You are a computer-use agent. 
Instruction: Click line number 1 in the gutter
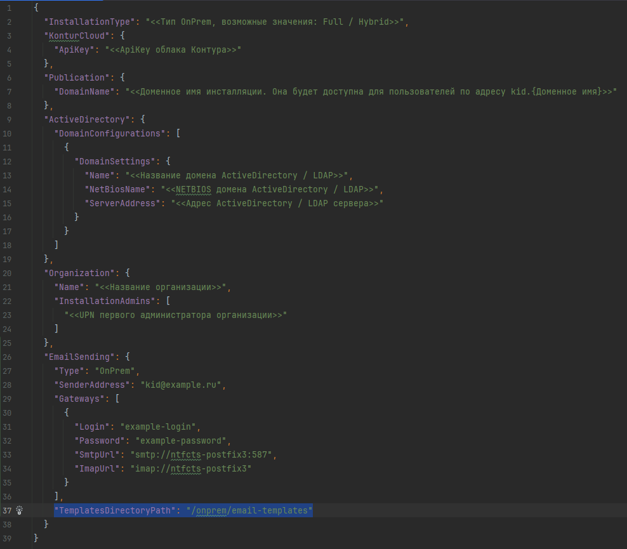[9, 8]
